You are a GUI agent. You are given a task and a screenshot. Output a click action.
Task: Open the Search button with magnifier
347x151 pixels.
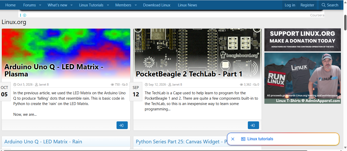330,5
